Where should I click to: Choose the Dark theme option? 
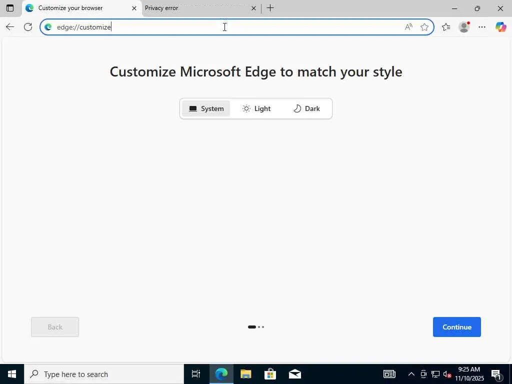[306, 108]
